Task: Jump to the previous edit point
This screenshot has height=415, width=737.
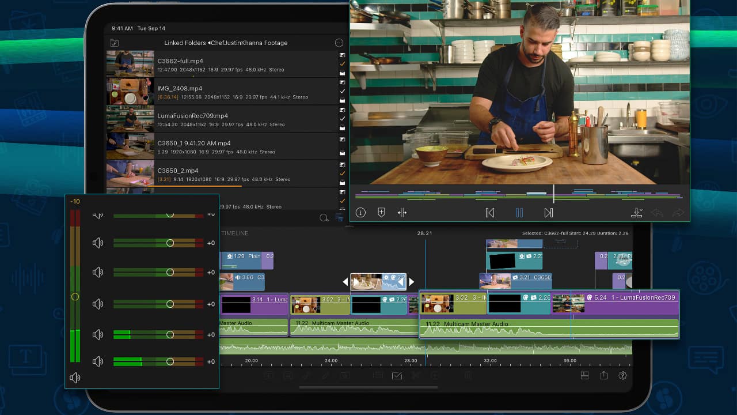Action: pyautogui.click(x=490, y=213)
